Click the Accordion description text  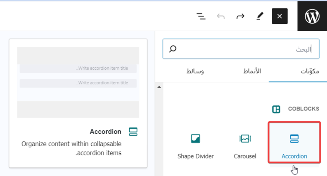pyautogui.click(x=72, y=149)
